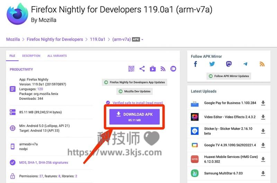Open the Play Store bag icon
Image resolution: width=277 pixels, height=183 pixels.
coord(153,69)
